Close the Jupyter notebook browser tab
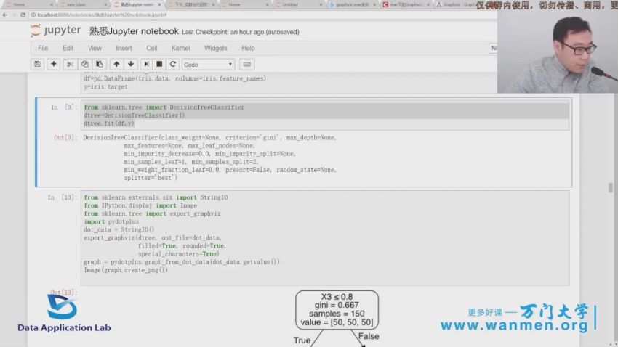This screenshot has height=347, width=618. pyautogui.click(x=159, y=4)
